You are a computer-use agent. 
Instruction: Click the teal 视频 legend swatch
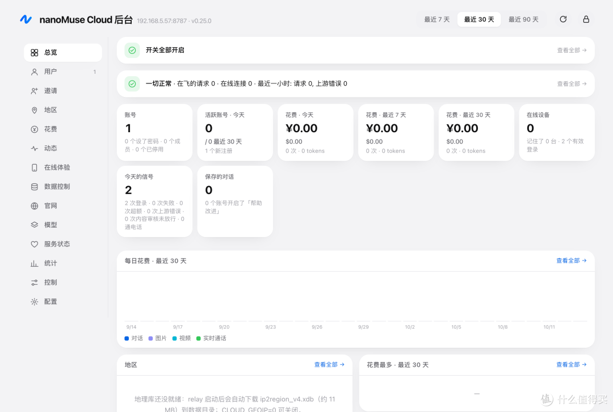click(174, 339)
